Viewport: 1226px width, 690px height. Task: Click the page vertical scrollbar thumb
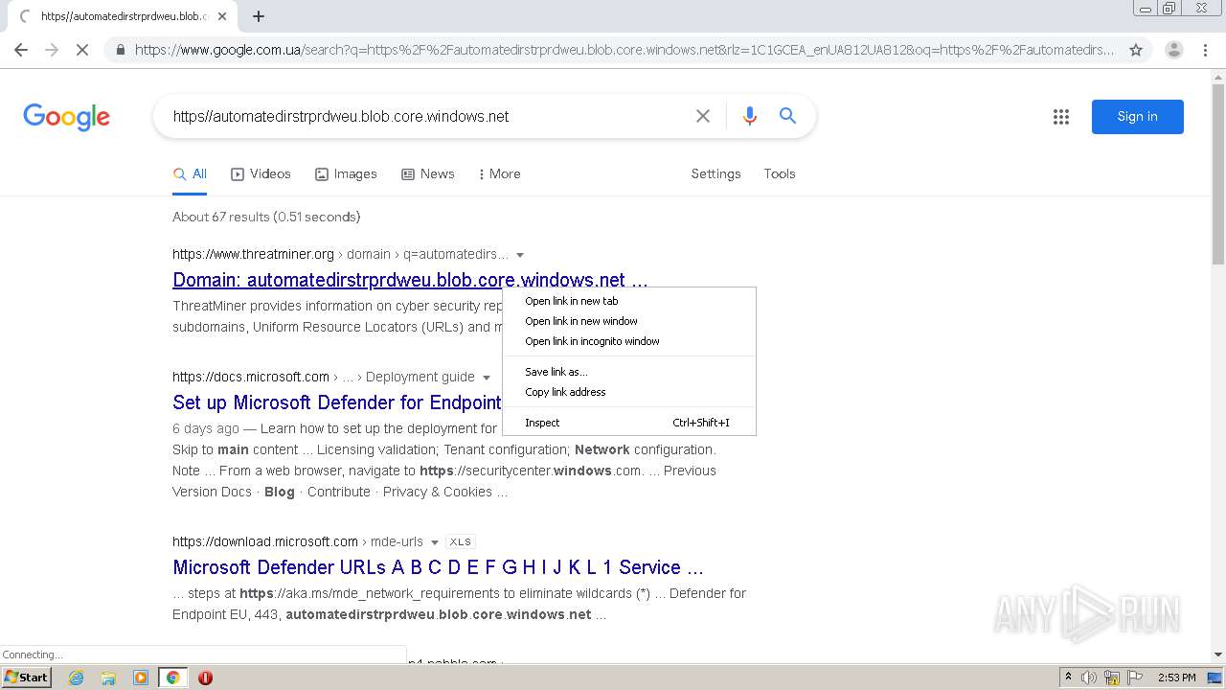tap(1218, 172)
